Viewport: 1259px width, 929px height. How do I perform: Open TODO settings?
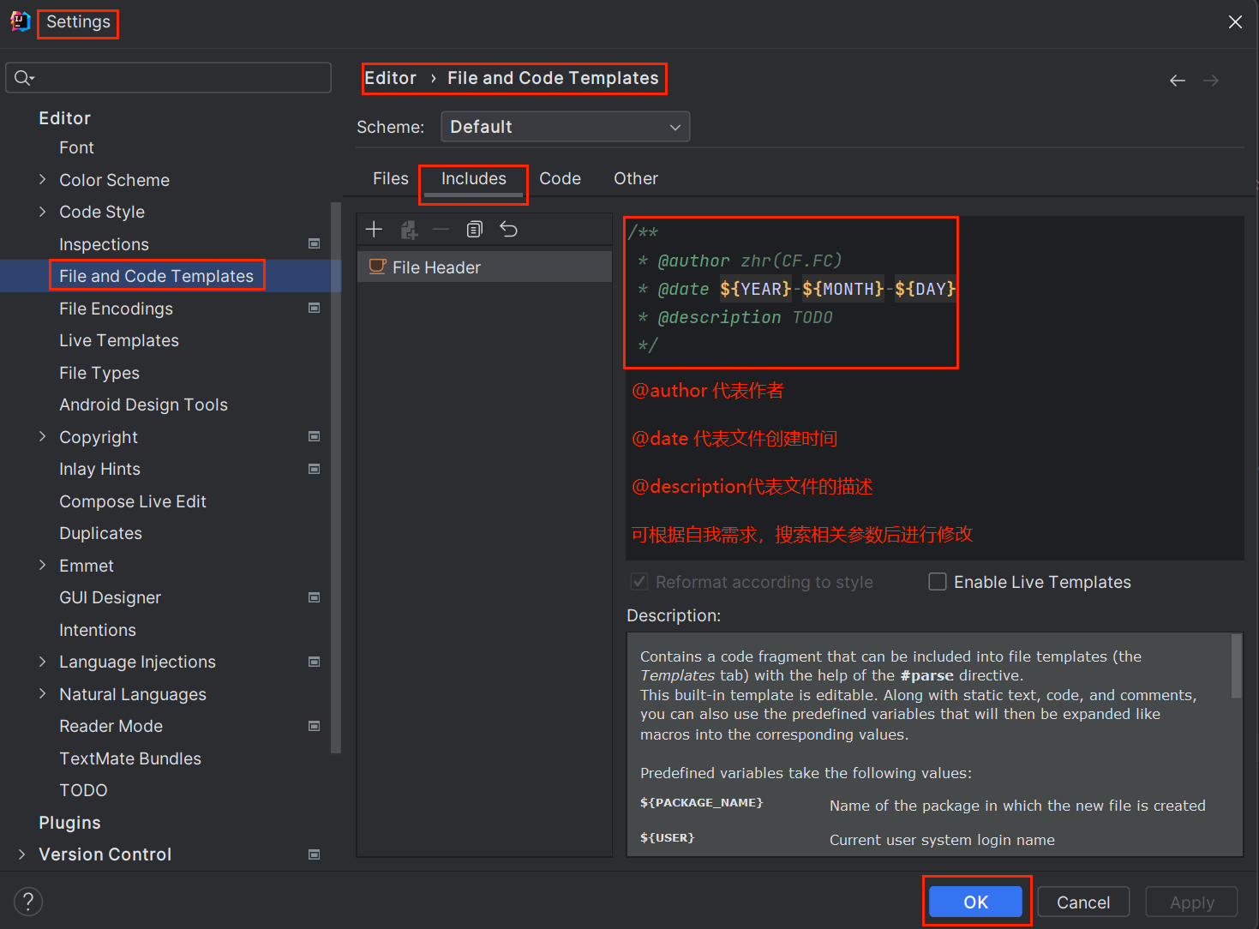(x=84, y=790)
